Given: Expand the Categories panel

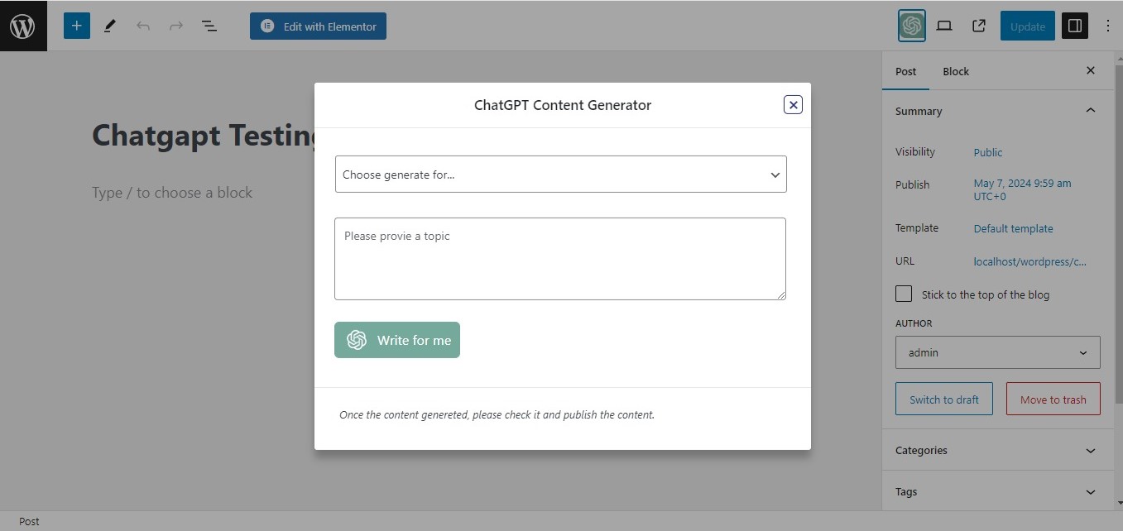Looking at the screenshot, I should (x=998, y=451).
